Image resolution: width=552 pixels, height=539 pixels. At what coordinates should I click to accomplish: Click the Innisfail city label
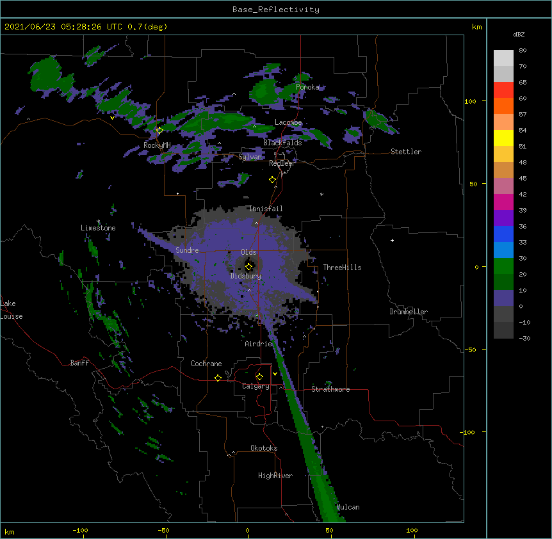(266, 209)
